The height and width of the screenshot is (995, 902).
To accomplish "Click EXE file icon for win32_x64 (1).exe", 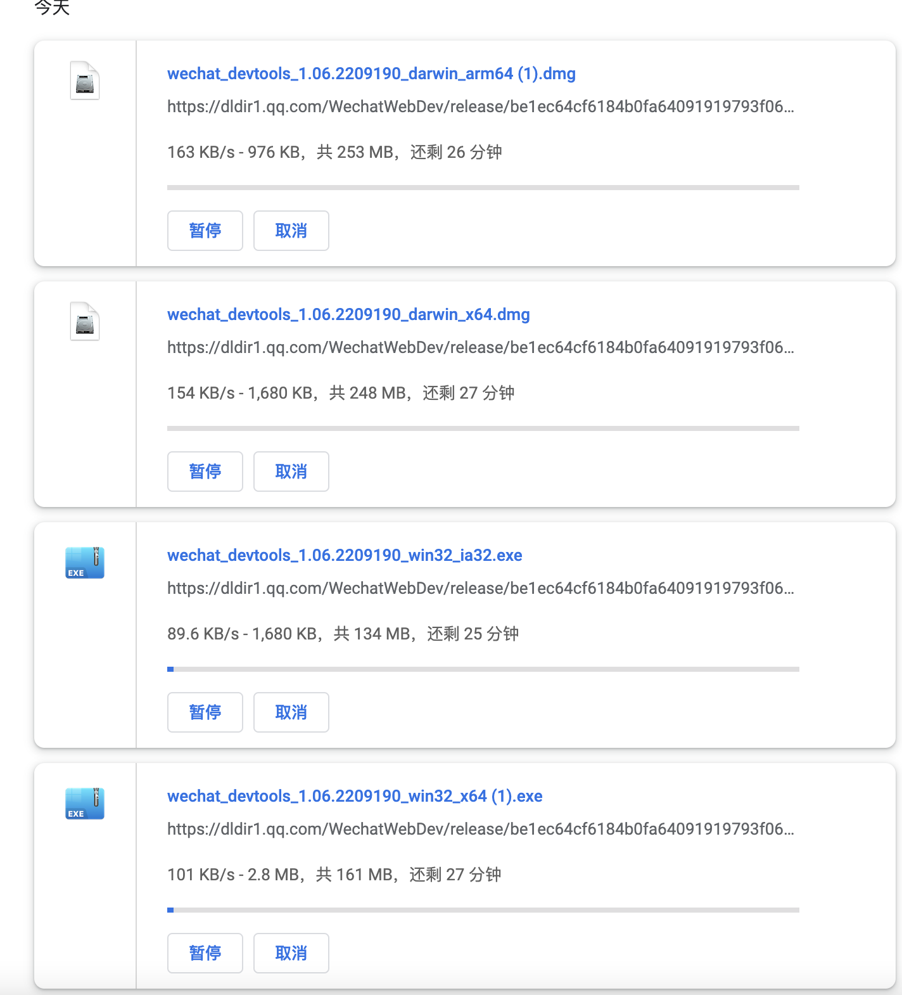I will pos(85,804).
